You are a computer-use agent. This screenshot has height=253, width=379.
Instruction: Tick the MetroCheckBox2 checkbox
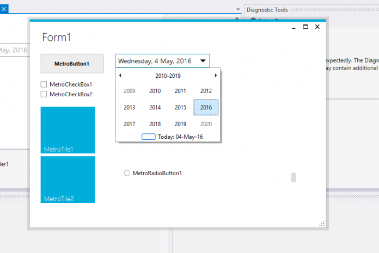(44, 94)
